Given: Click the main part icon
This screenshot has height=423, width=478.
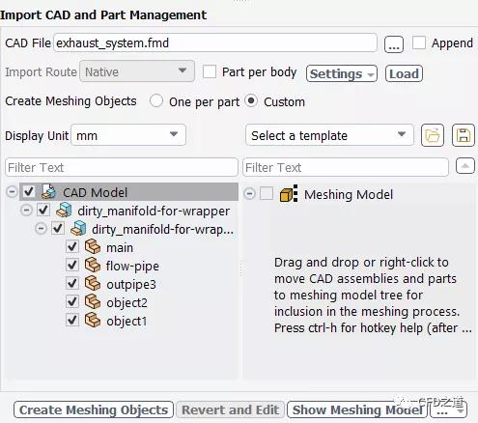Looking at the screenshot, I should tap(93, 247).
